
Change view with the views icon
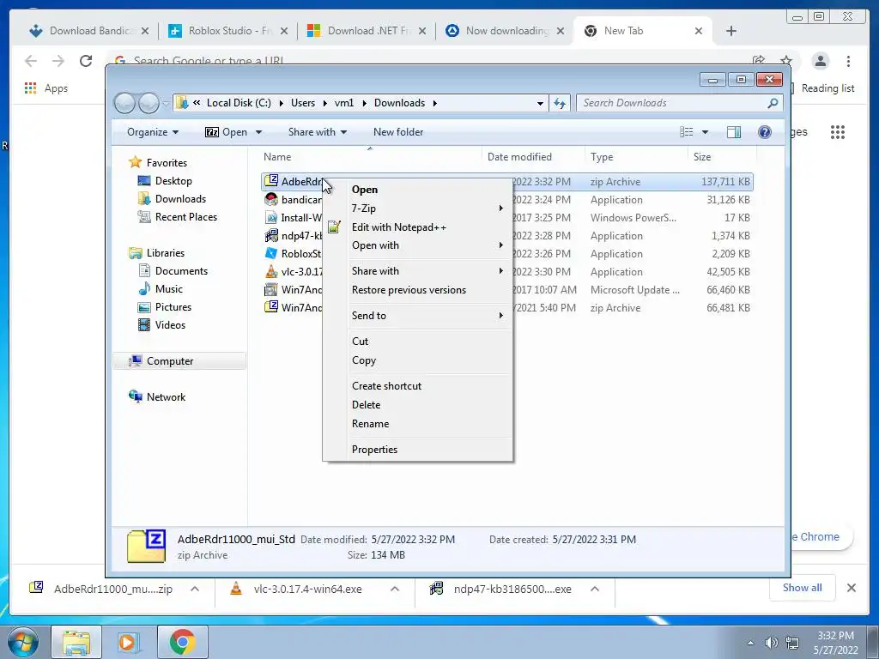687,132
